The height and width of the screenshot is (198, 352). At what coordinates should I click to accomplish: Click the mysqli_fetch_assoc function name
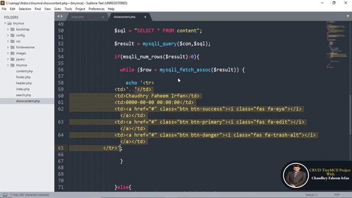click(x=185, y=70)
